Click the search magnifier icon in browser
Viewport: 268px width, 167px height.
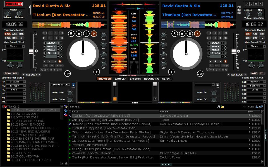[218, 107]
